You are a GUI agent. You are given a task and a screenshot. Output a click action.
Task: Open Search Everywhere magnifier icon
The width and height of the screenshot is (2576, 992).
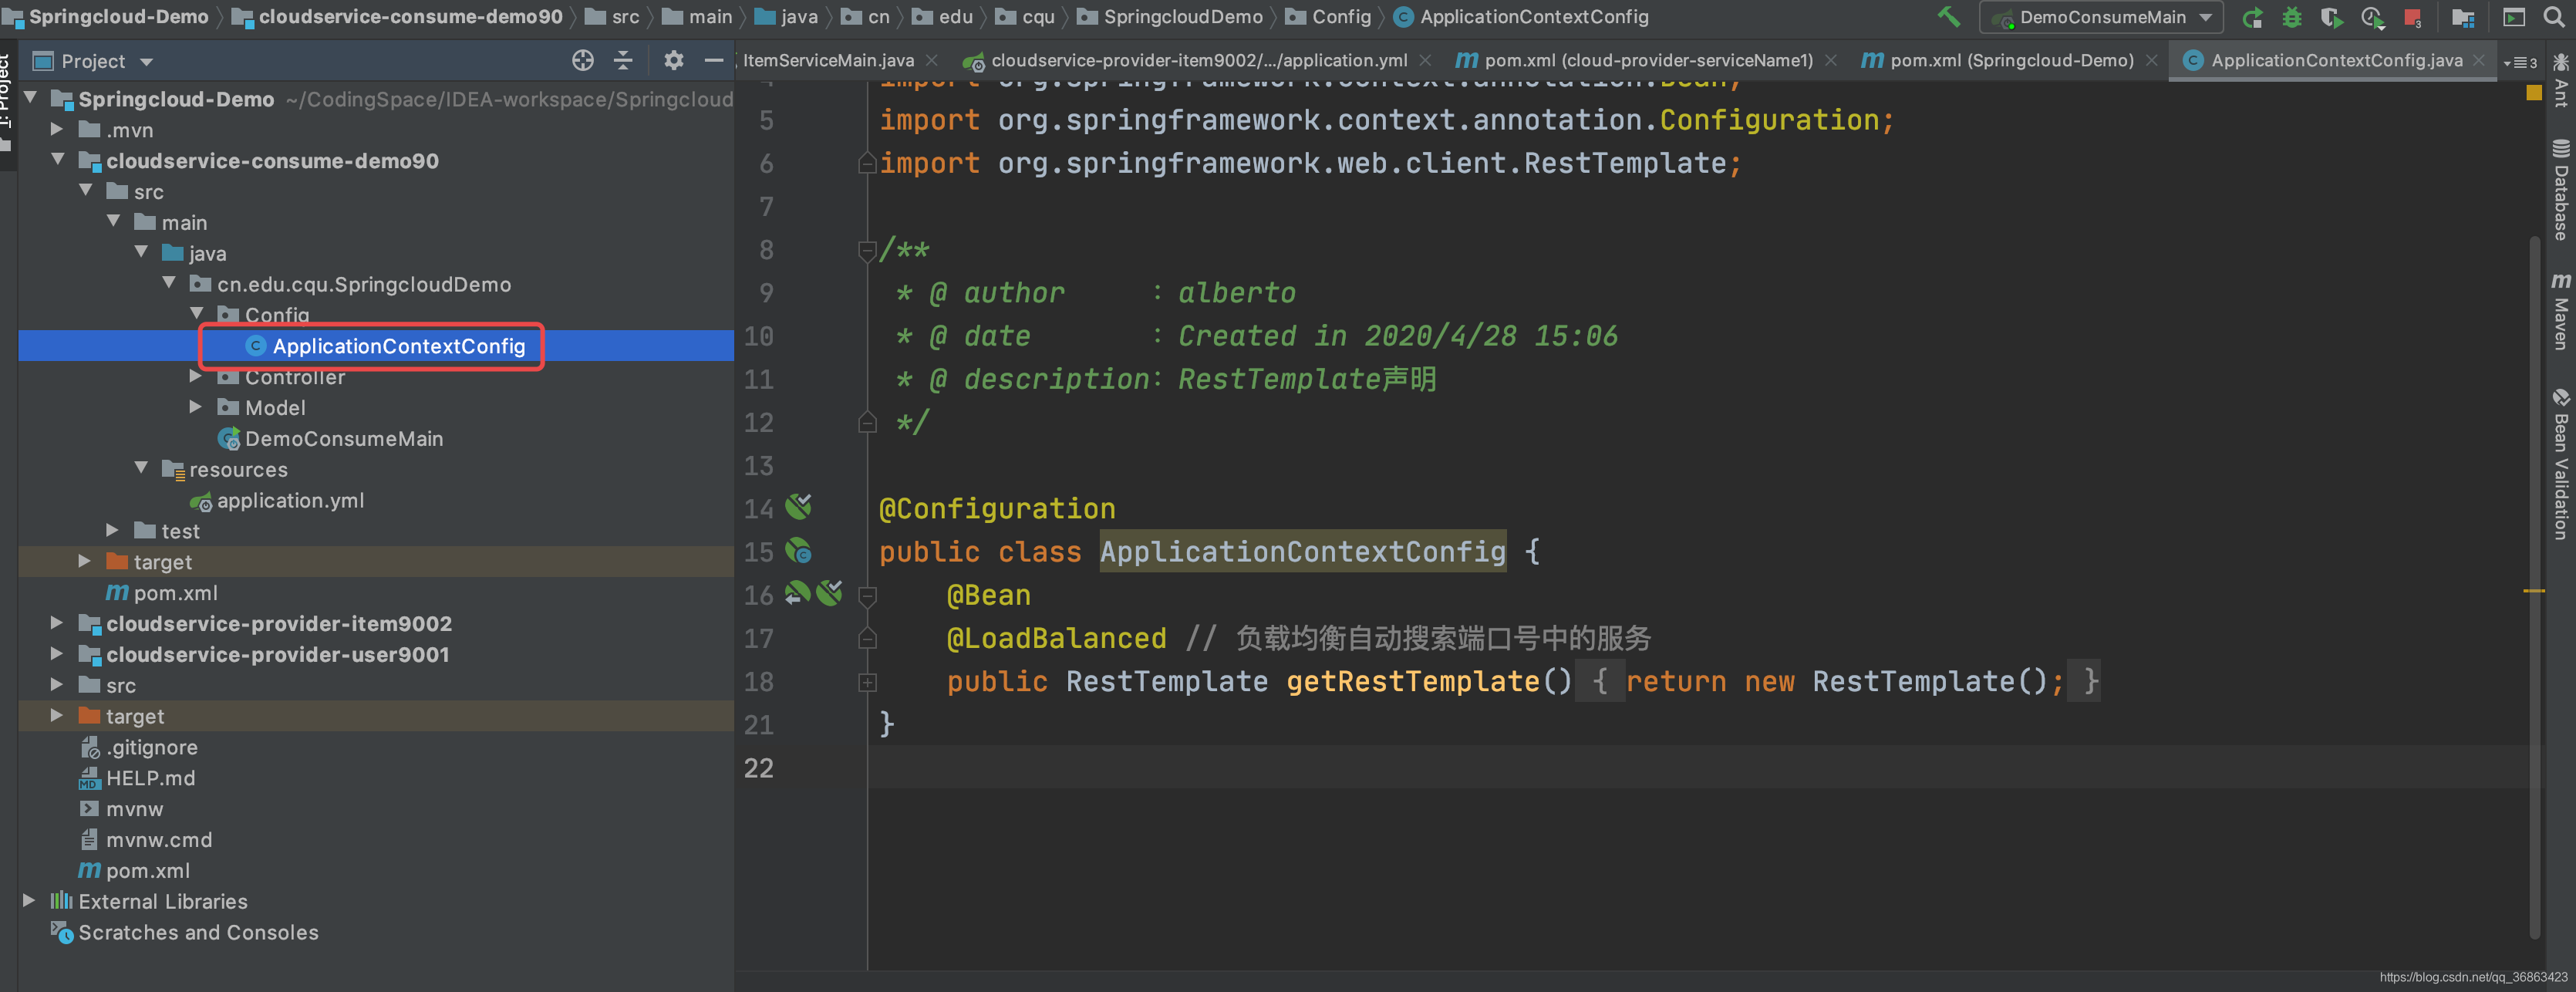point(2554,18)
